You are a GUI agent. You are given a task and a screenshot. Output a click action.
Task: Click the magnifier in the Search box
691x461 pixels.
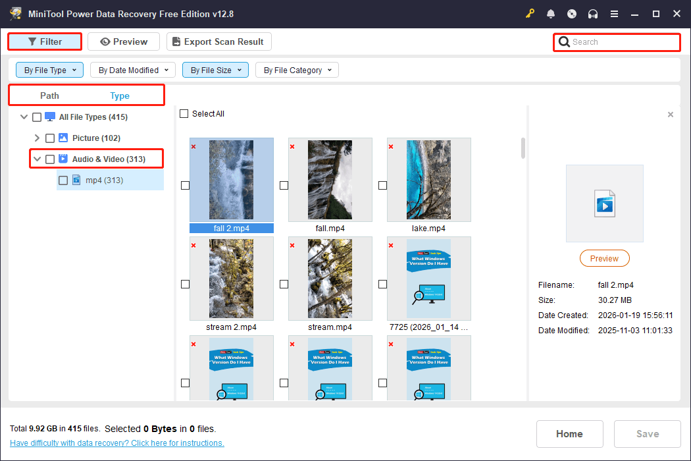pos(564,41)
